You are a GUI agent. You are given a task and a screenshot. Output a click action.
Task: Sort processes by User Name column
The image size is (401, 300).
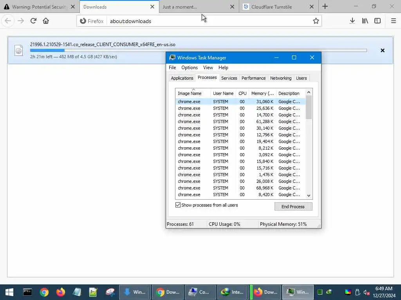click(x=223, y=93)
